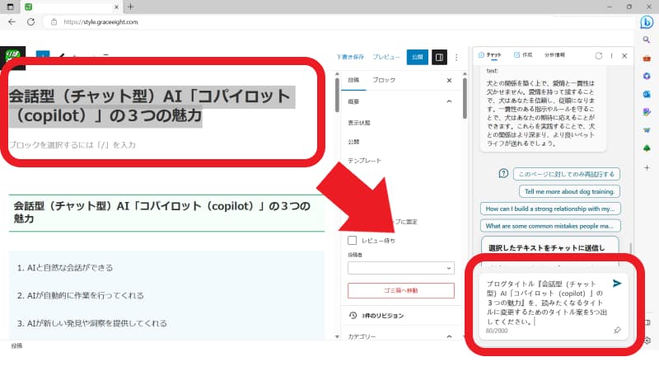Collapse the 概要 section
The height and width of the screenshot is (371, 659).
click(x=449, y=101)
